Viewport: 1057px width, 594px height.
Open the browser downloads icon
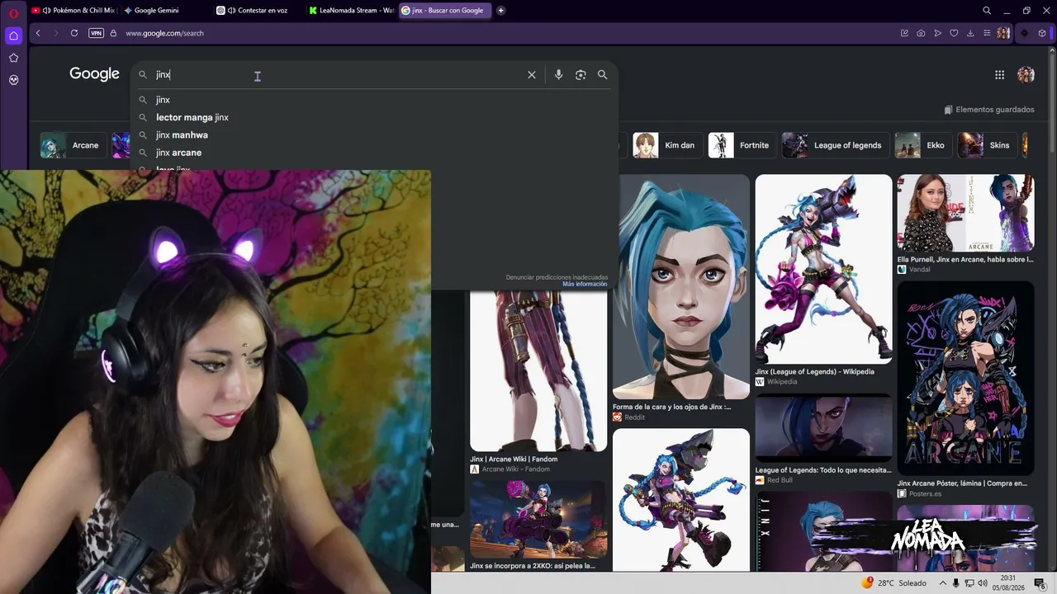[970, 33]
